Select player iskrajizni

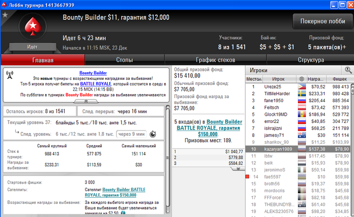pos(298,128)
